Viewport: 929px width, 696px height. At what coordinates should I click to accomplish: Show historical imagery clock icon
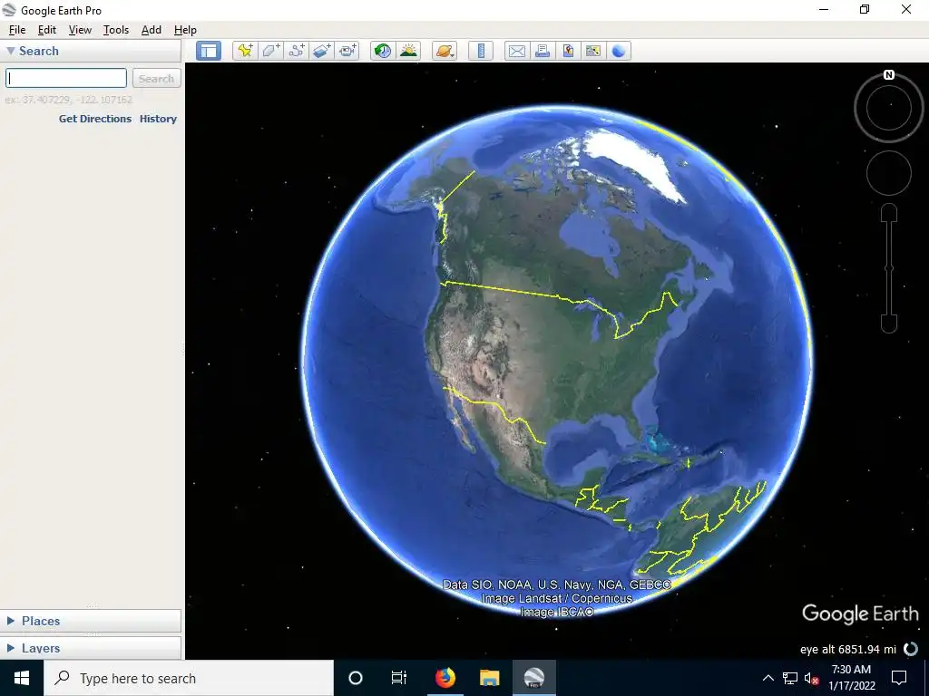[x=383, y=51]
